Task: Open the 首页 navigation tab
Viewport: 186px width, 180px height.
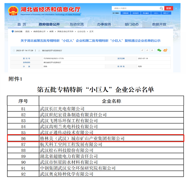Action: coord(21,24)
